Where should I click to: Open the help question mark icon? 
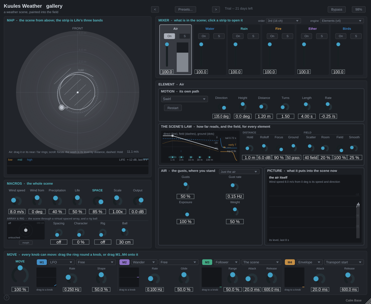pos(7,297)
